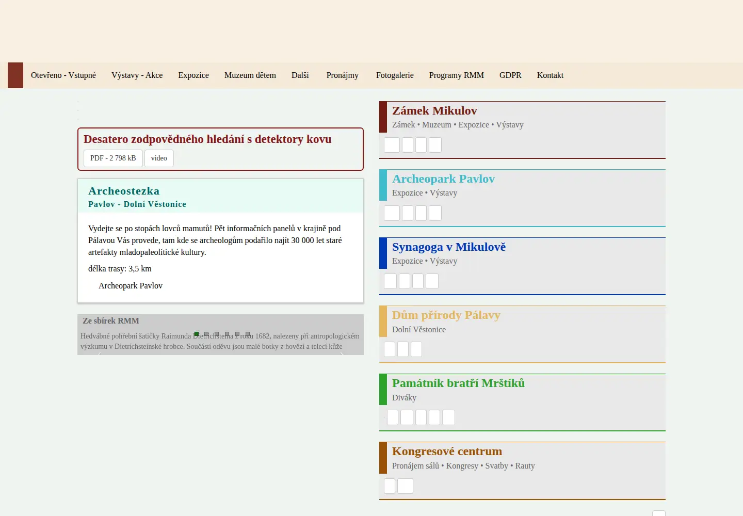This screenshot has height=516, width=743.
Task: Click first icon box under Kongresové centrum
Action: point(390,486)
